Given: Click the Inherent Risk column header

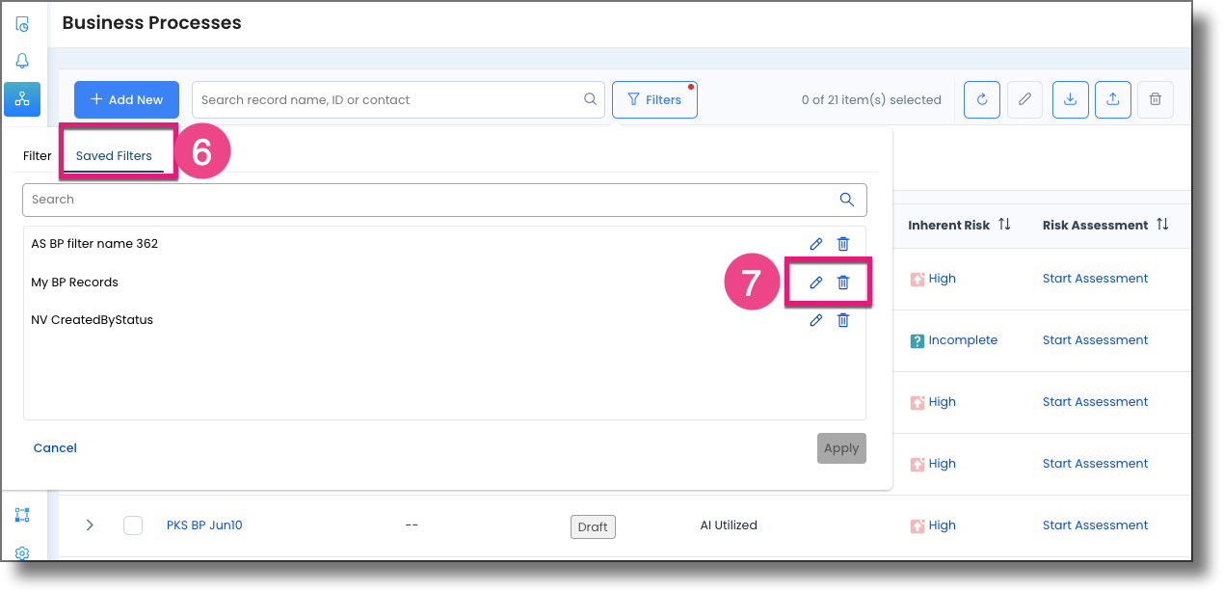Looking at the screenshot, I should (x=948, y=225).
